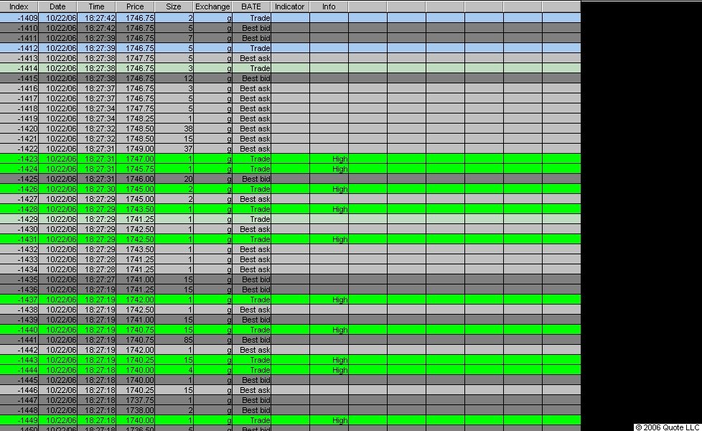Screen dimensions: 702x431
Task: Click time 18:27:34 in row -1418
Action: pos(96,108)
